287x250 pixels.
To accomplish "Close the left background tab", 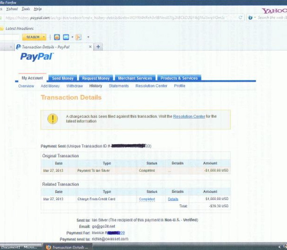I will pyautogui.click(x=11, y=47).
